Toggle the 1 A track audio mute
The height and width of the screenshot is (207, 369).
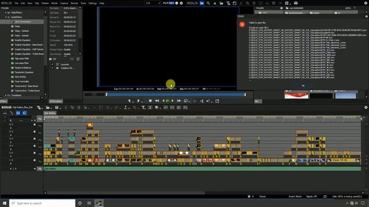point(35,168)
